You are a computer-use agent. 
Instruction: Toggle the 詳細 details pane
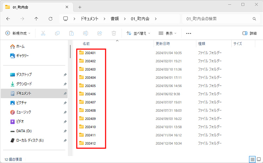[x=250, y=33]
